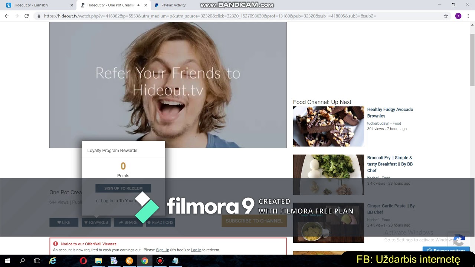
Task: Open the Healthy Fudgy Avocado Brownies title link
Action: (390, 113)
